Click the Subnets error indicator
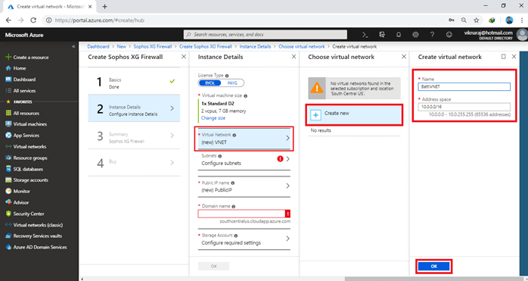Image resolution: width=528 pixels, height=281 pixels. click(280, 159)
